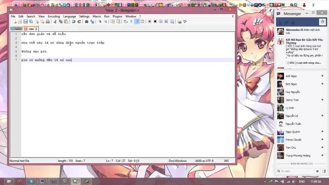Click the Zoom Out toolbar icon
The height and width of the screenshot is (185, 329).
pos(105,22)
